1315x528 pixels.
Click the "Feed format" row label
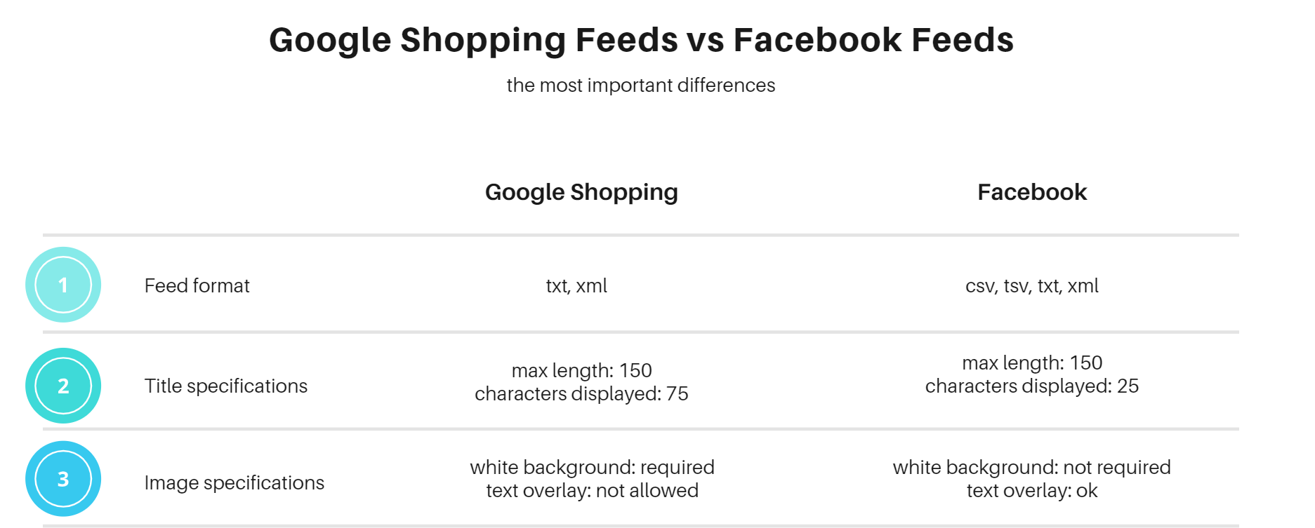pos(197,286)
